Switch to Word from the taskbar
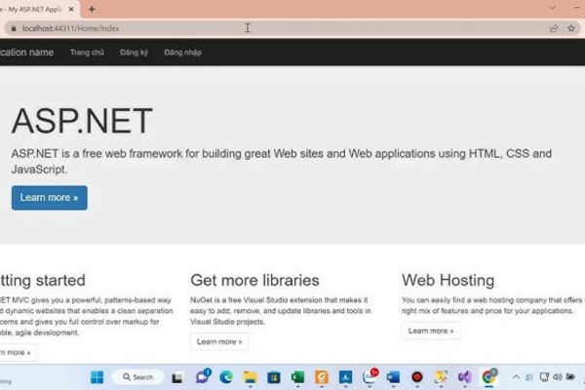585x390 pixels. point(393,377)
